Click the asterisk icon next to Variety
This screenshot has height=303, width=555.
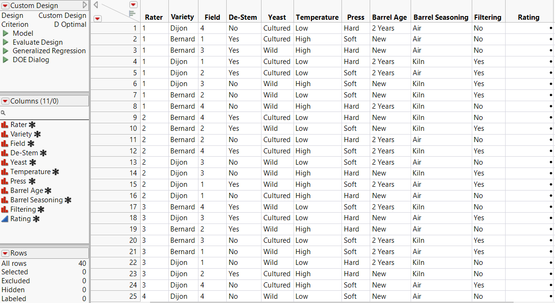pos(37,134)
